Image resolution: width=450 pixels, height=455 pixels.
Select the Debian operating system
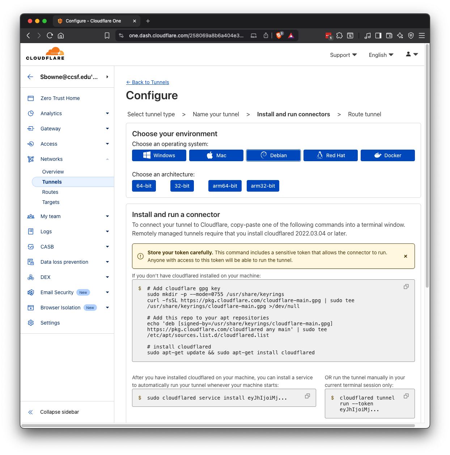click(x=273, y=155)
